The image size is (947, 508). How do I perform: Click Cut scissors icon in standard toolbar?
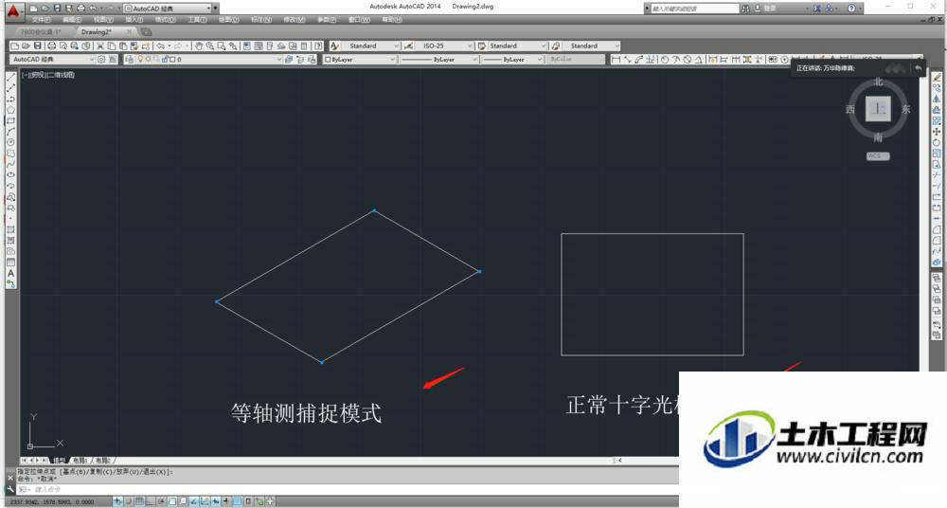click(100, 45)
